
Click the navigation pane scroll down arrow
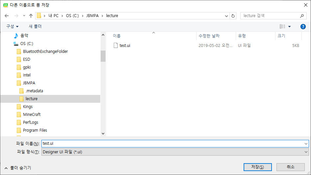(x=103, y=134)
